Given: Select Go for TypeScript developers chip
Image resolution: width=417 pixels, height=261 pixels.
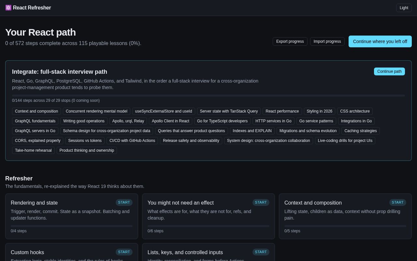Looking at the screenshot, I should [222, 121].
